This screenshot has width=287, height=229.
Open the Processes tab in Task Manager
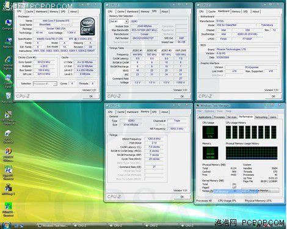coord(219,117)
